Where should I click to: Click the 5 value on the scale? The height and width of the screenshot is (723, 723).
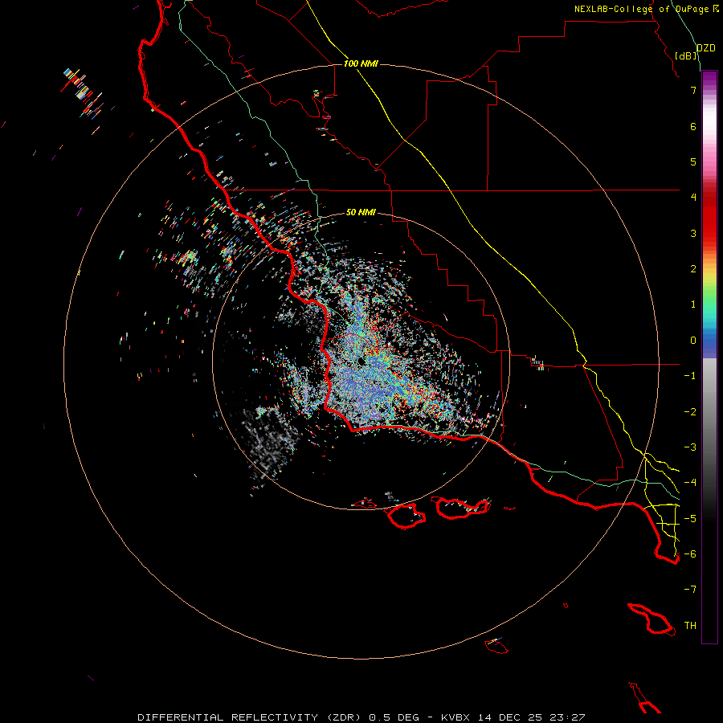click(693, 161)
